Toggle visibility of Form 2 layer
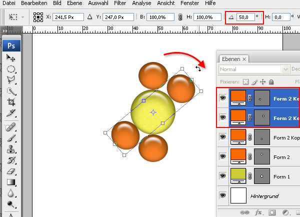300x217 pixels. coord(222,156)
